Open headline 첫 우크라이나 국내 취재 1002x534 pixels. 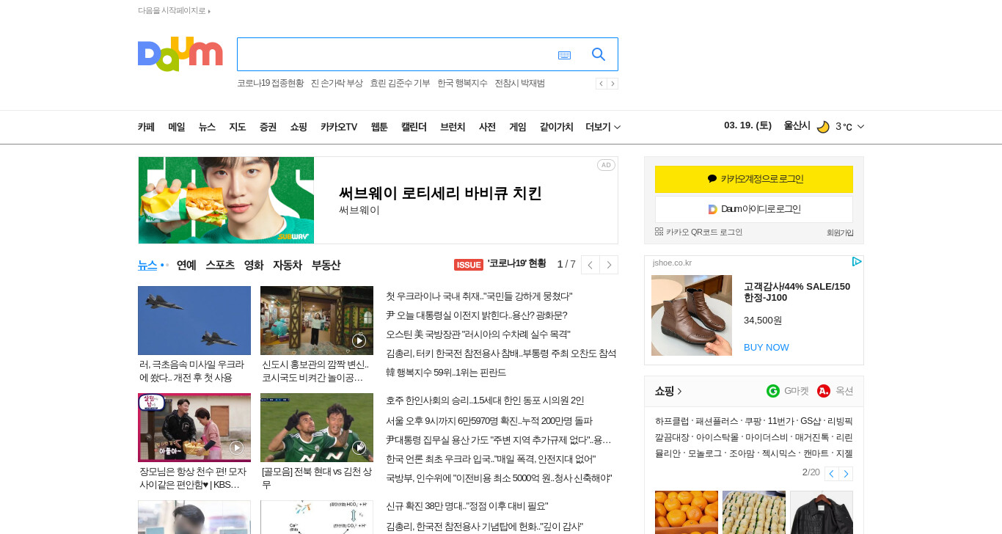point(479,296)
